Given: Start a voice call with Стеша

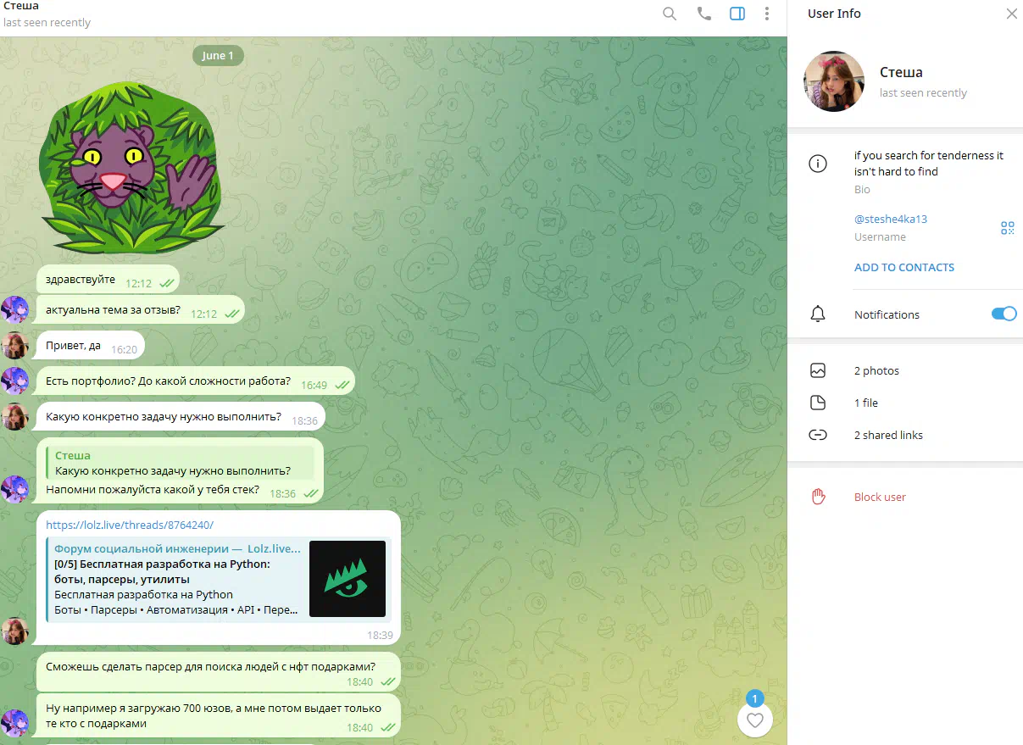Looking at the screenshot, I should click(x=703, y=14).
